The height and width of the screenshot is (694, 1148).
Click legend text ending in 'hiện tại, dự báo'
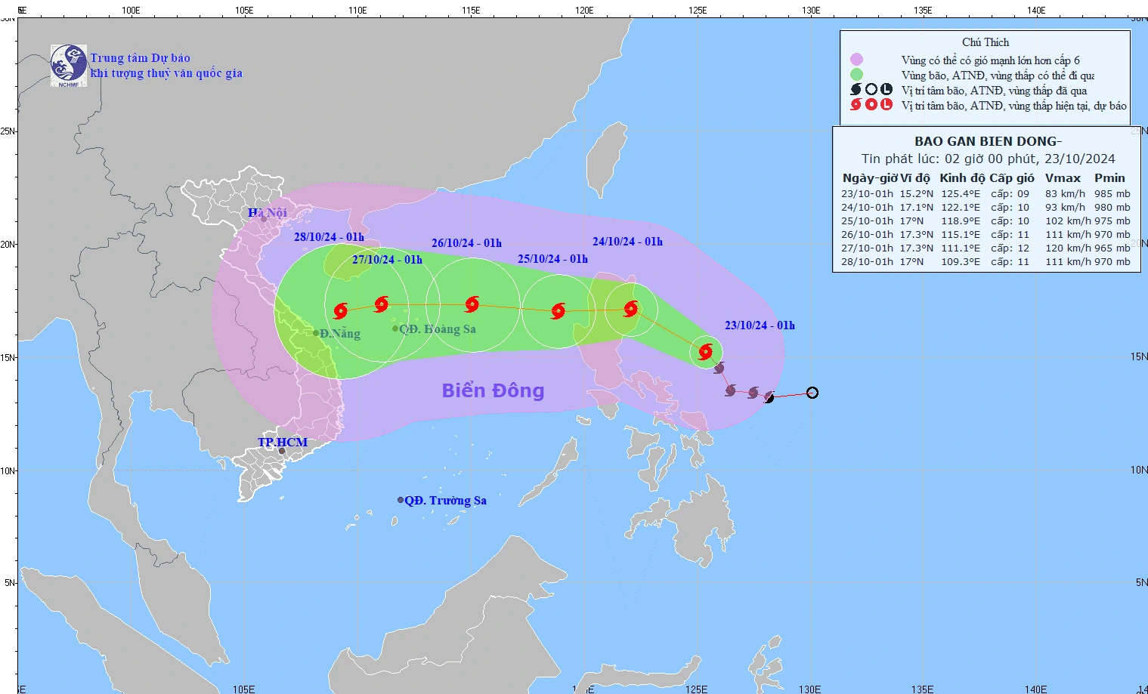pos(1013,105)
